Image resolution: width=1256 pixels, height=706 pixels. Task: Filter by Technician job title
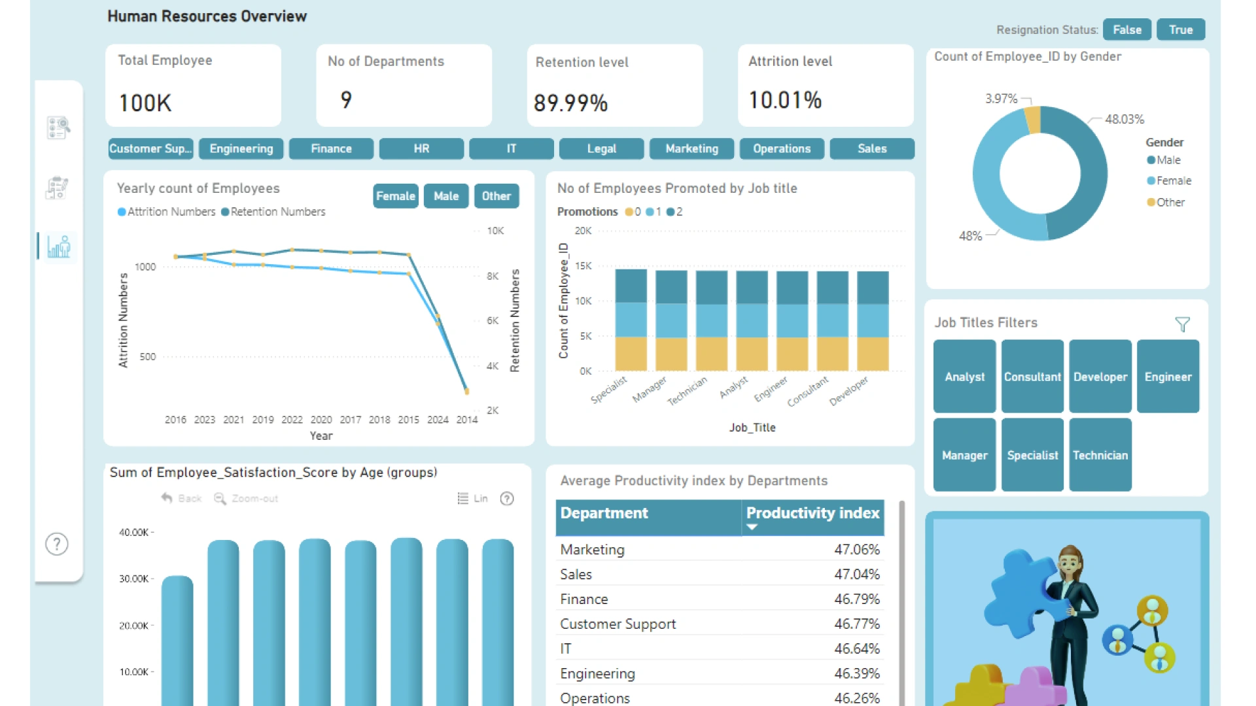[x=1100, y=455]
